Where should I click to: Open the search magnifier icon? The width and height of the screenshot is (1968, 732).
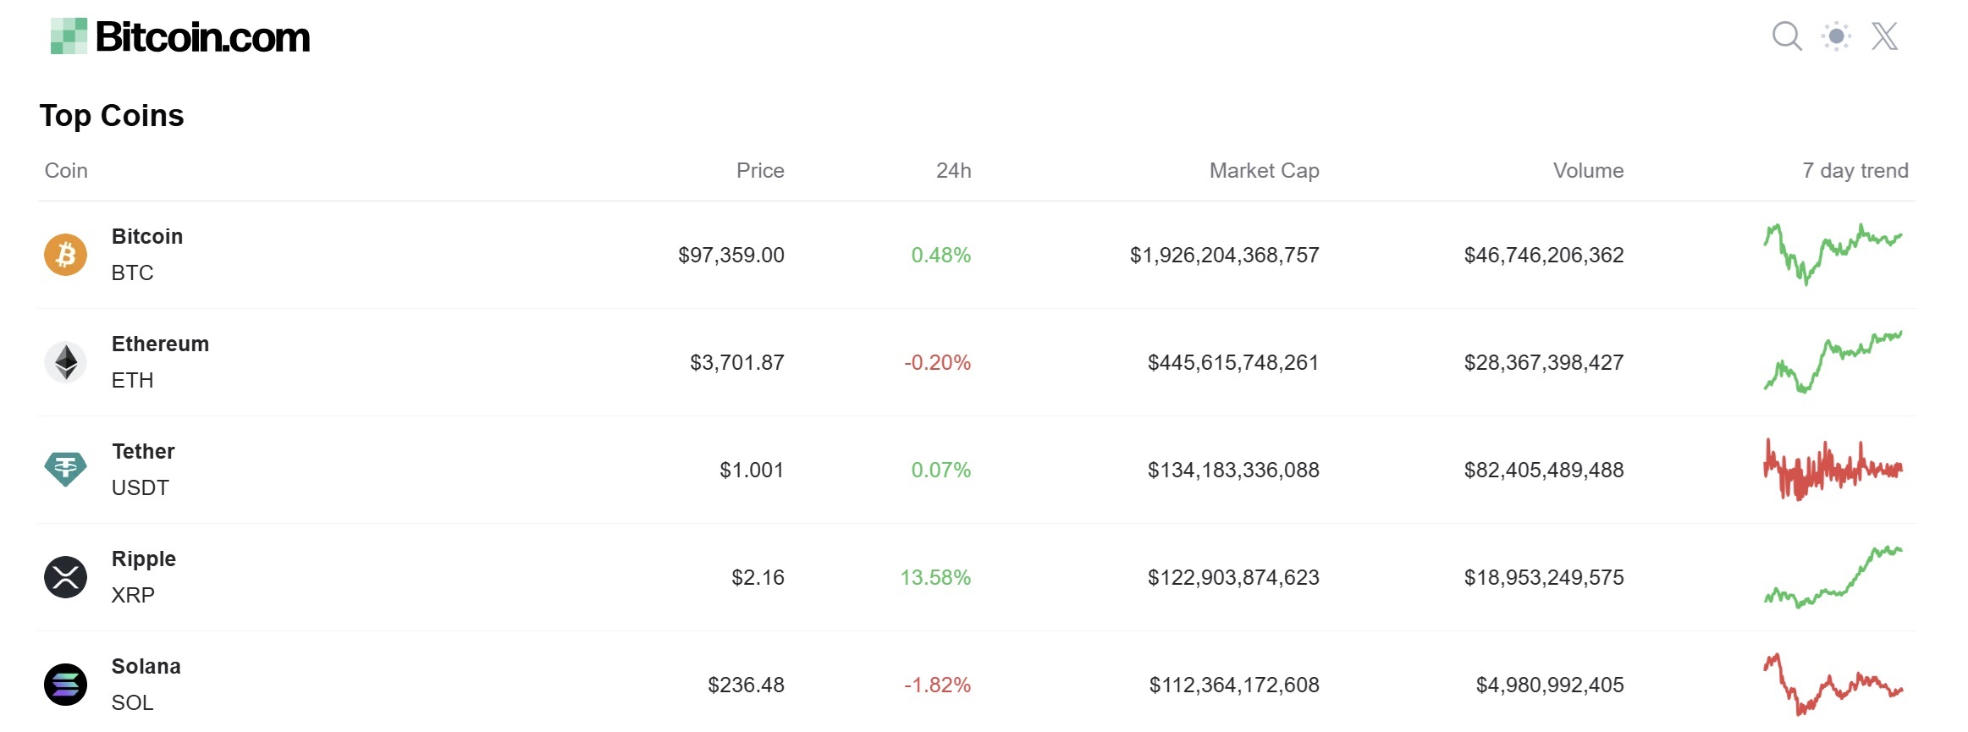point(1786,36)
